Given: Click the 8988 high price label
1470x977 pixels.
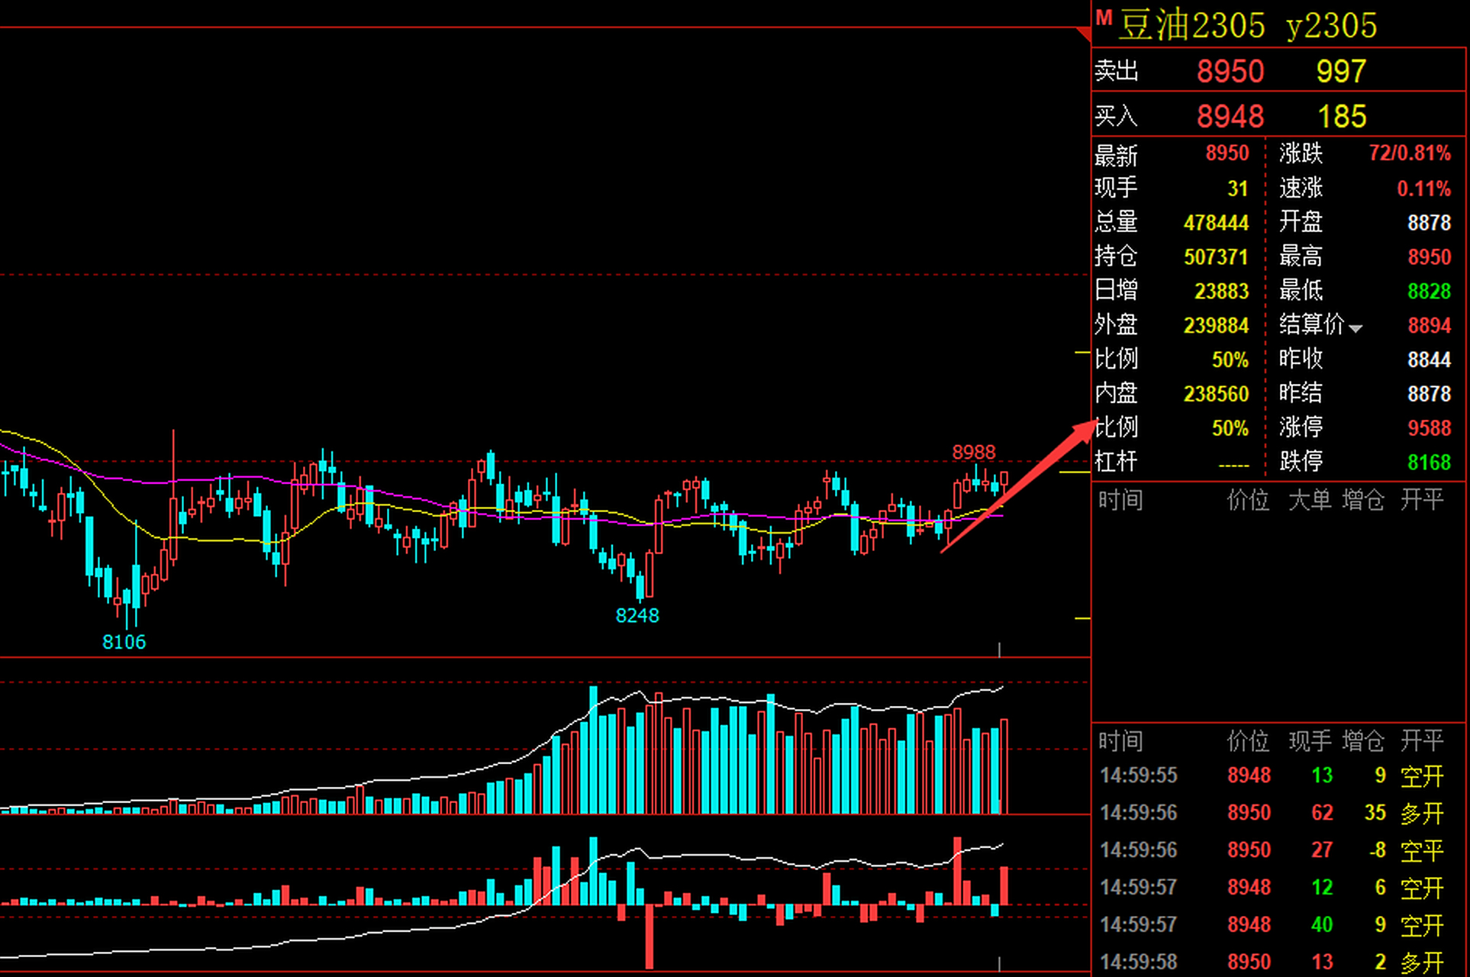Looking at the screenshot, I should pyautogui.click(x=973, y=453).
